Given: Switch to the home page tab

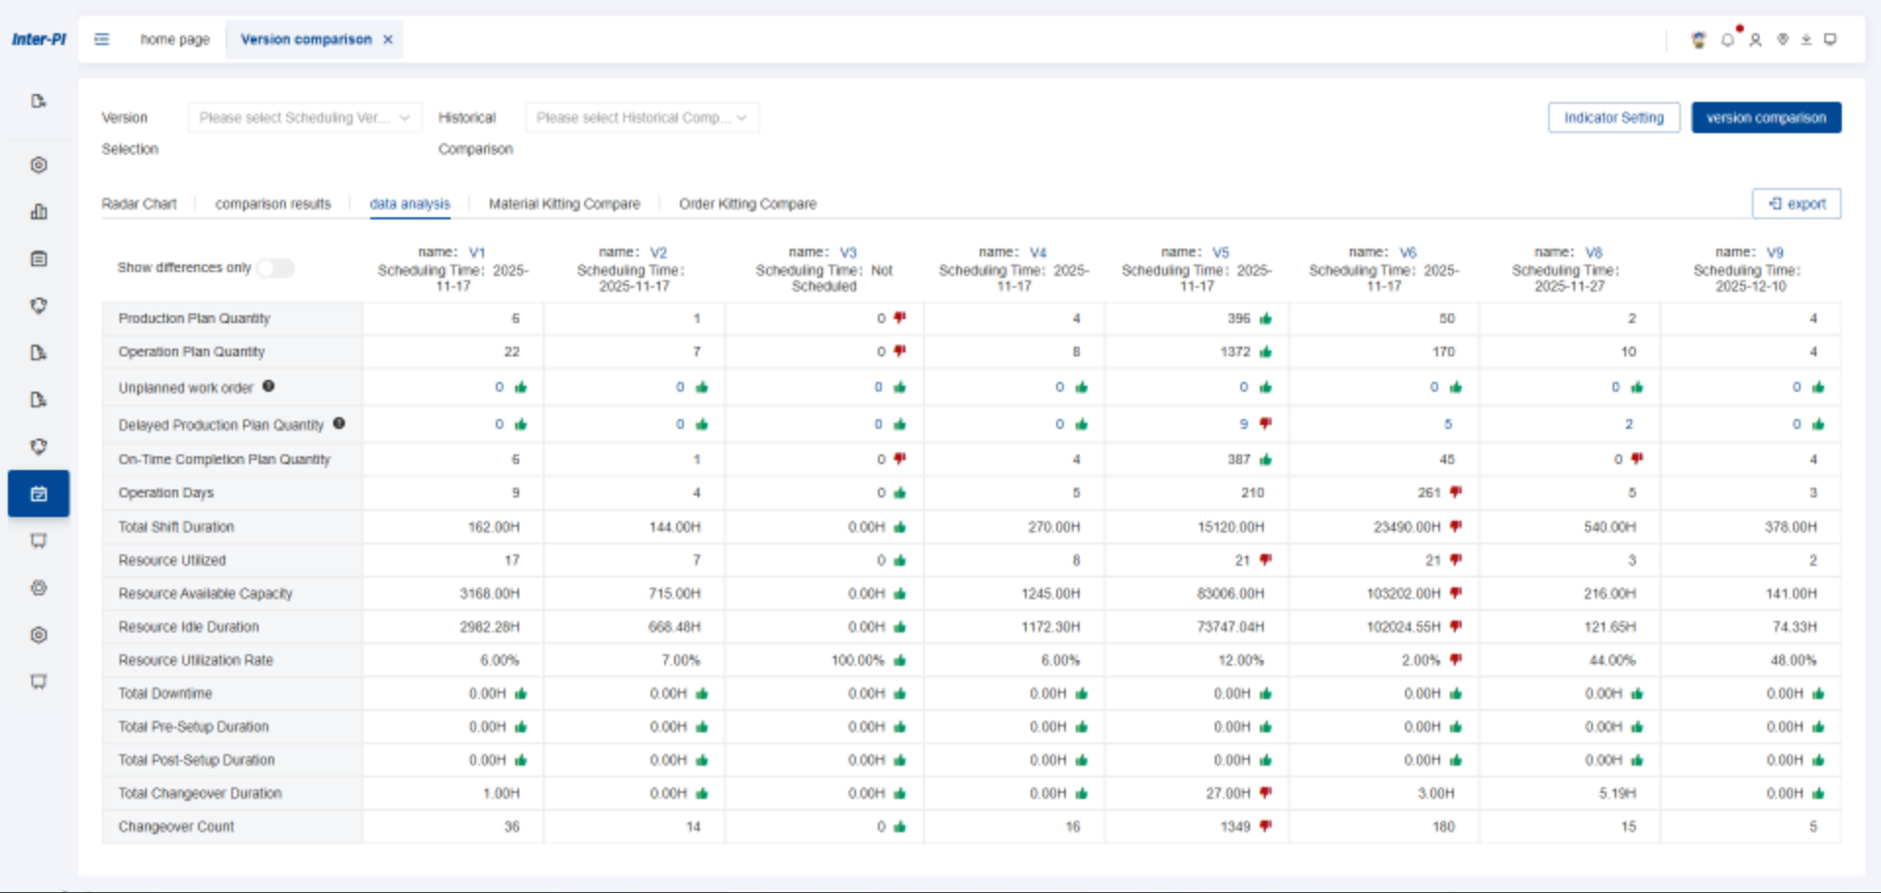Looking at the screenshot, I should (174, 39).
